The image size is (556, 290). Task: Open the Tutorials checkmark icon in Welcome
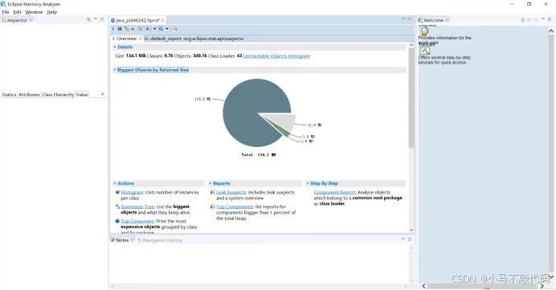coord(424,51)
